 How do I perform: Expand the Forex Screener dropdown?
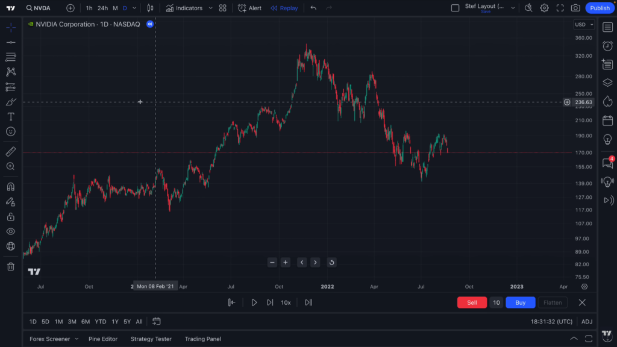[77, 339]
